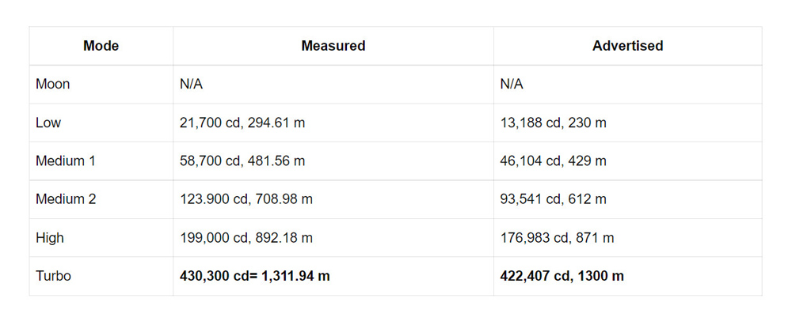Select the Turbo mode cell
Viewport: 792px width, 321px height.
(52, 277)
